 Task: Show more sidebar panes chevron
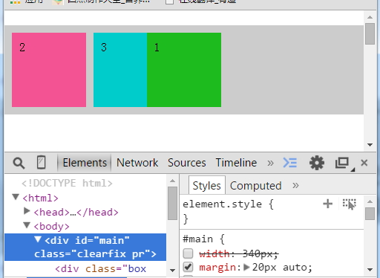tap(295, 185)
